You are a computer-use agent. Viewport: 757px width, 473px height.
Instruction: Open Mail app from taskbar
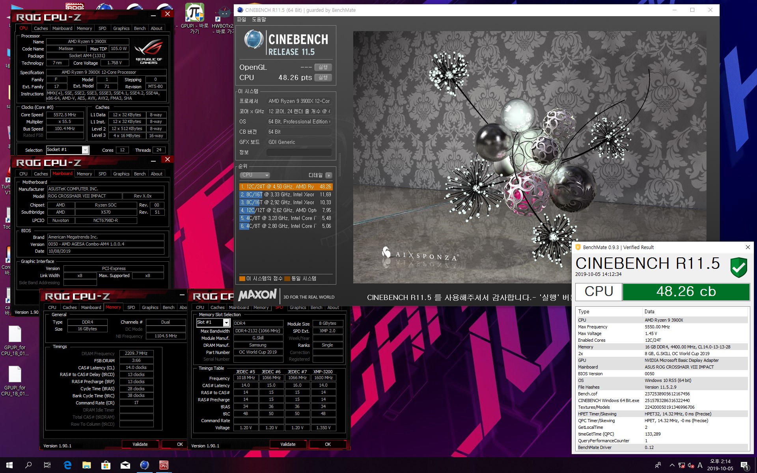coord(125,465)
